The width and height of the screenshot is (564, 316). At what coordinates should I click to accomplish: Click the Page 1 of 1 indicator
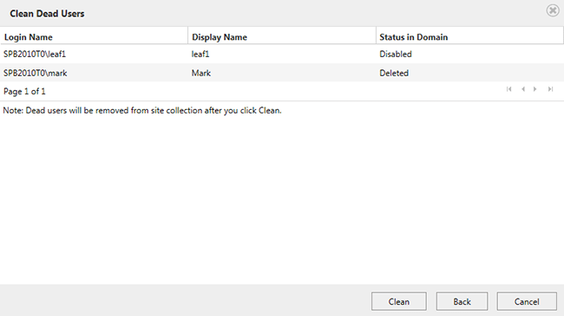pyautogui.click(x=24, y=92)
